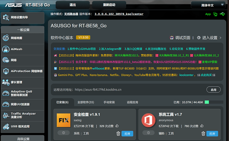Click the 已用: 10.07M / 44.46M text

pos(188,102)
